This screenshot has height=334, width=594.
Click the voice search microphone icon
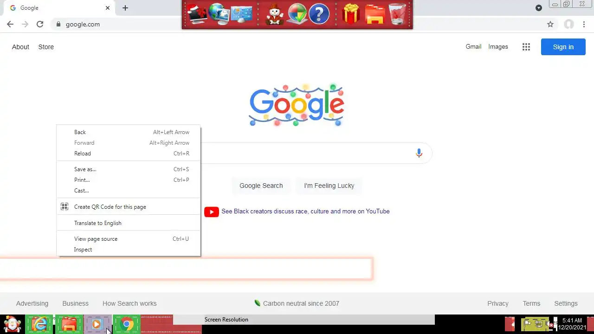point(419,153)
